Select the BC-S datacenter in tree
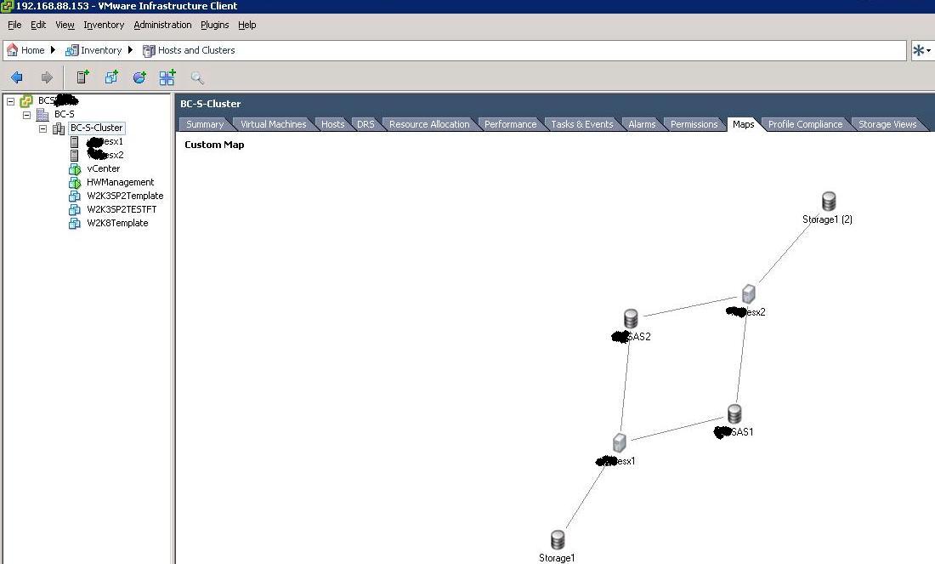Screen dimensions: 935x564 coord(65,114)
